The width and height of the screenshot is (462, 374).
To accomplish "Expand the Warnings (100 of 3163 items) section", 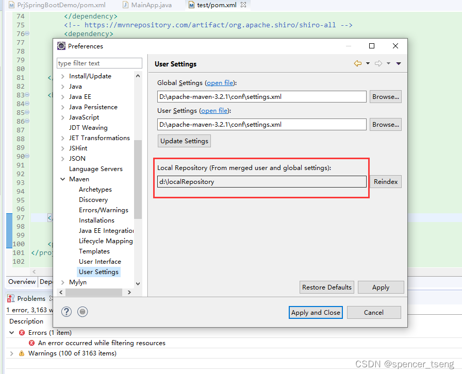I will coord(11,353).
